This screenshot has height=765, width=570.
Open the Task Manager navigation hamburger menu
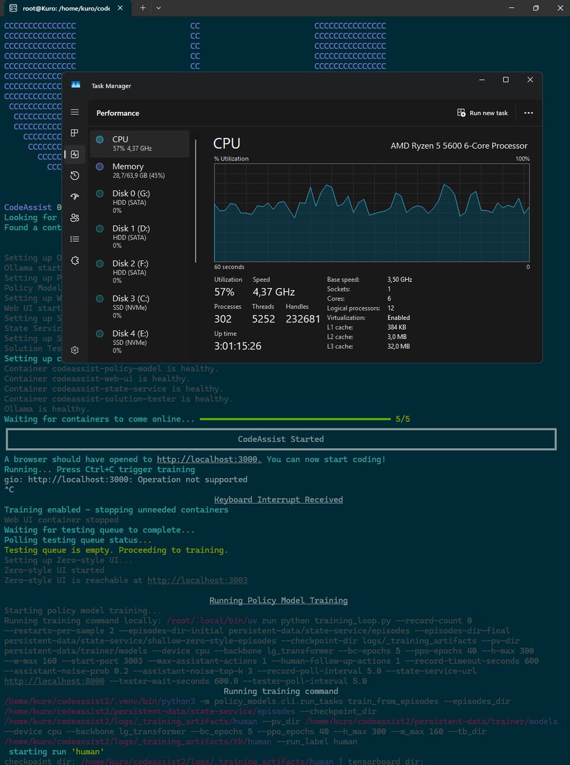[75, 112]
